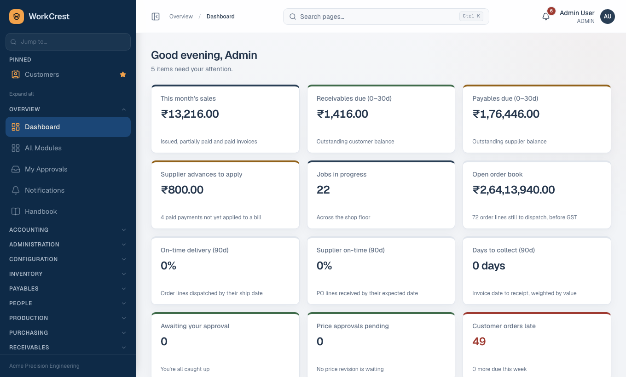Open the Open order book card
The height and width of the screenshot is (377, 626).
coord(537,194)
